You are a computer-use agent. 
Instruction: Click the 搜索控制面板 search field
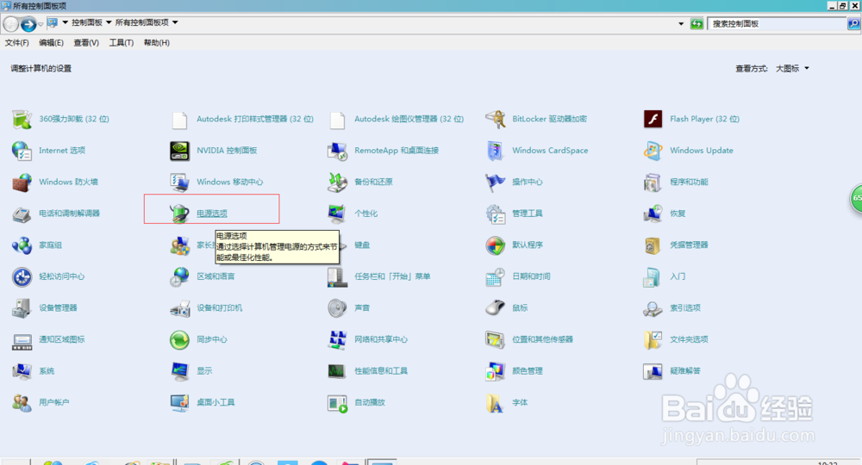(778, 23)
